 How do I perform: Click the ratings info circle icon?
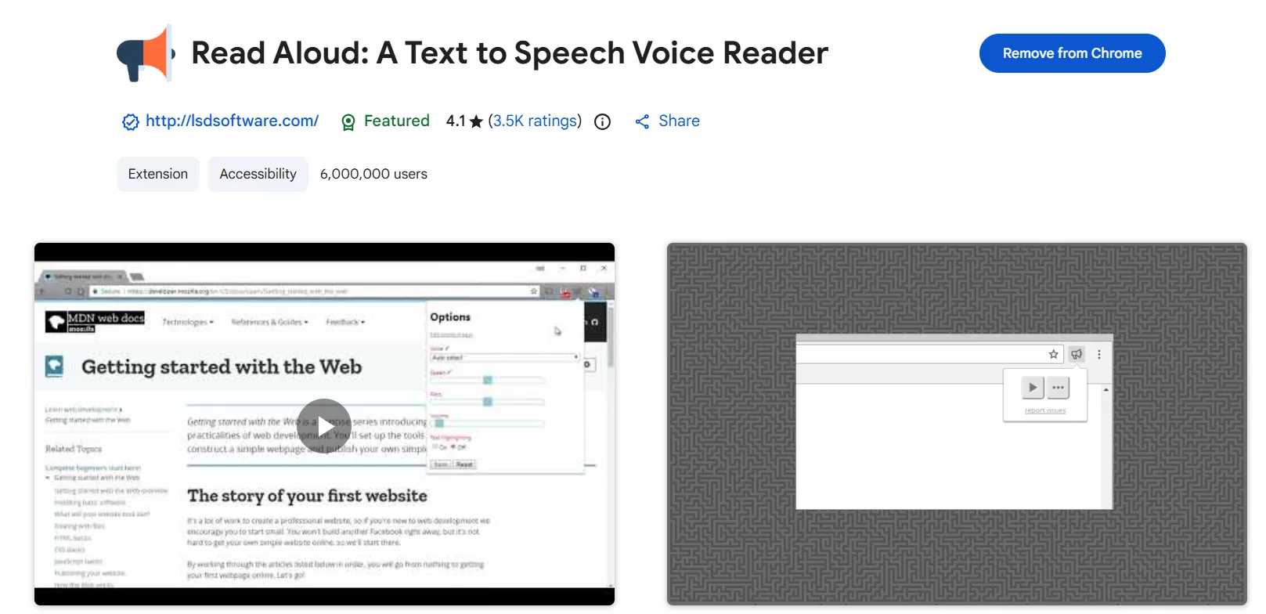(x=602, y=121)
